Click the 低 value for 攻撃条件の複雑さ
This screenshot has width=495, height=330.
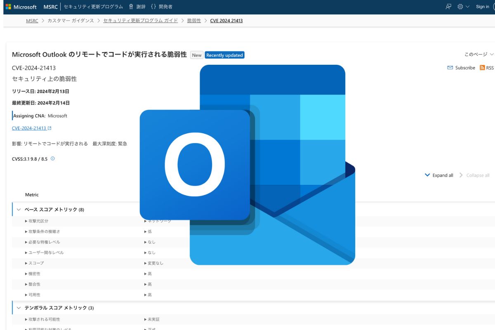pos(148,232)
